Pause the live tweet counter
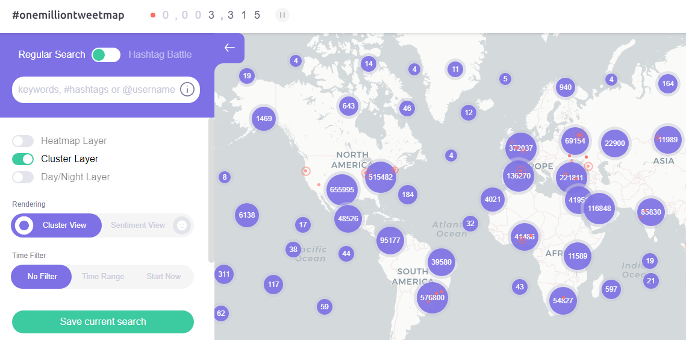 [282, 15]
